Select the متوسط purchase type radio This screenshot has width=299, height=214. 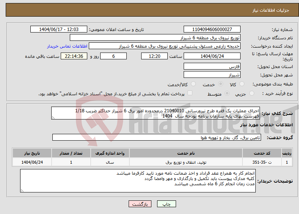[x=227, y=93]
